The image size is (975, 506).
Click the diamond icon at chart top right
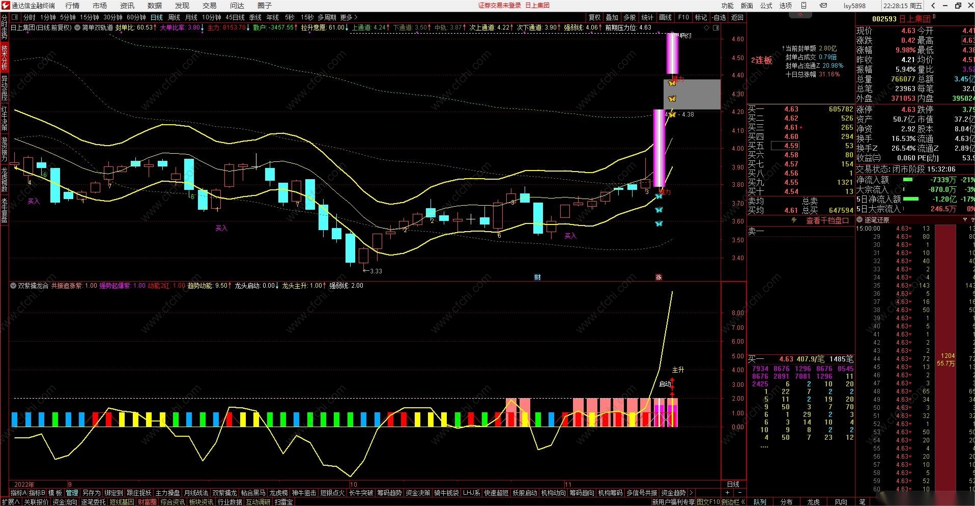[706, 27]
